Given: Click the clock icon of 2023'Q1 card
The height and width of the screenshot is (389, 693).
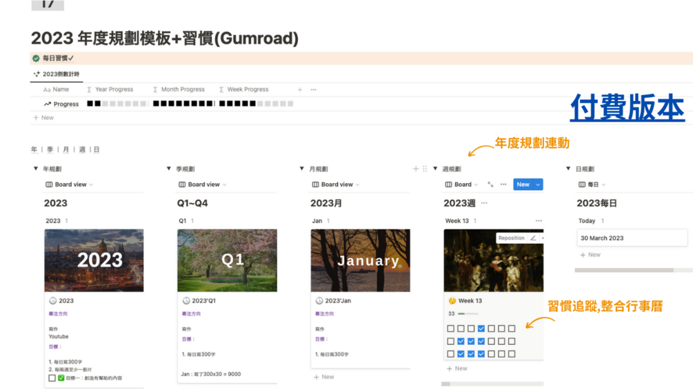Looking at the screenshot, I should click(186, 301).
